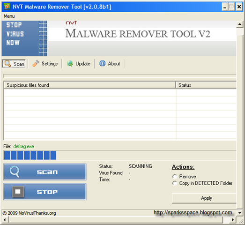The width and height of the screenshot is (245, 225).
Task: Click the Stop Virus Now banner logo
Action: 24,38
